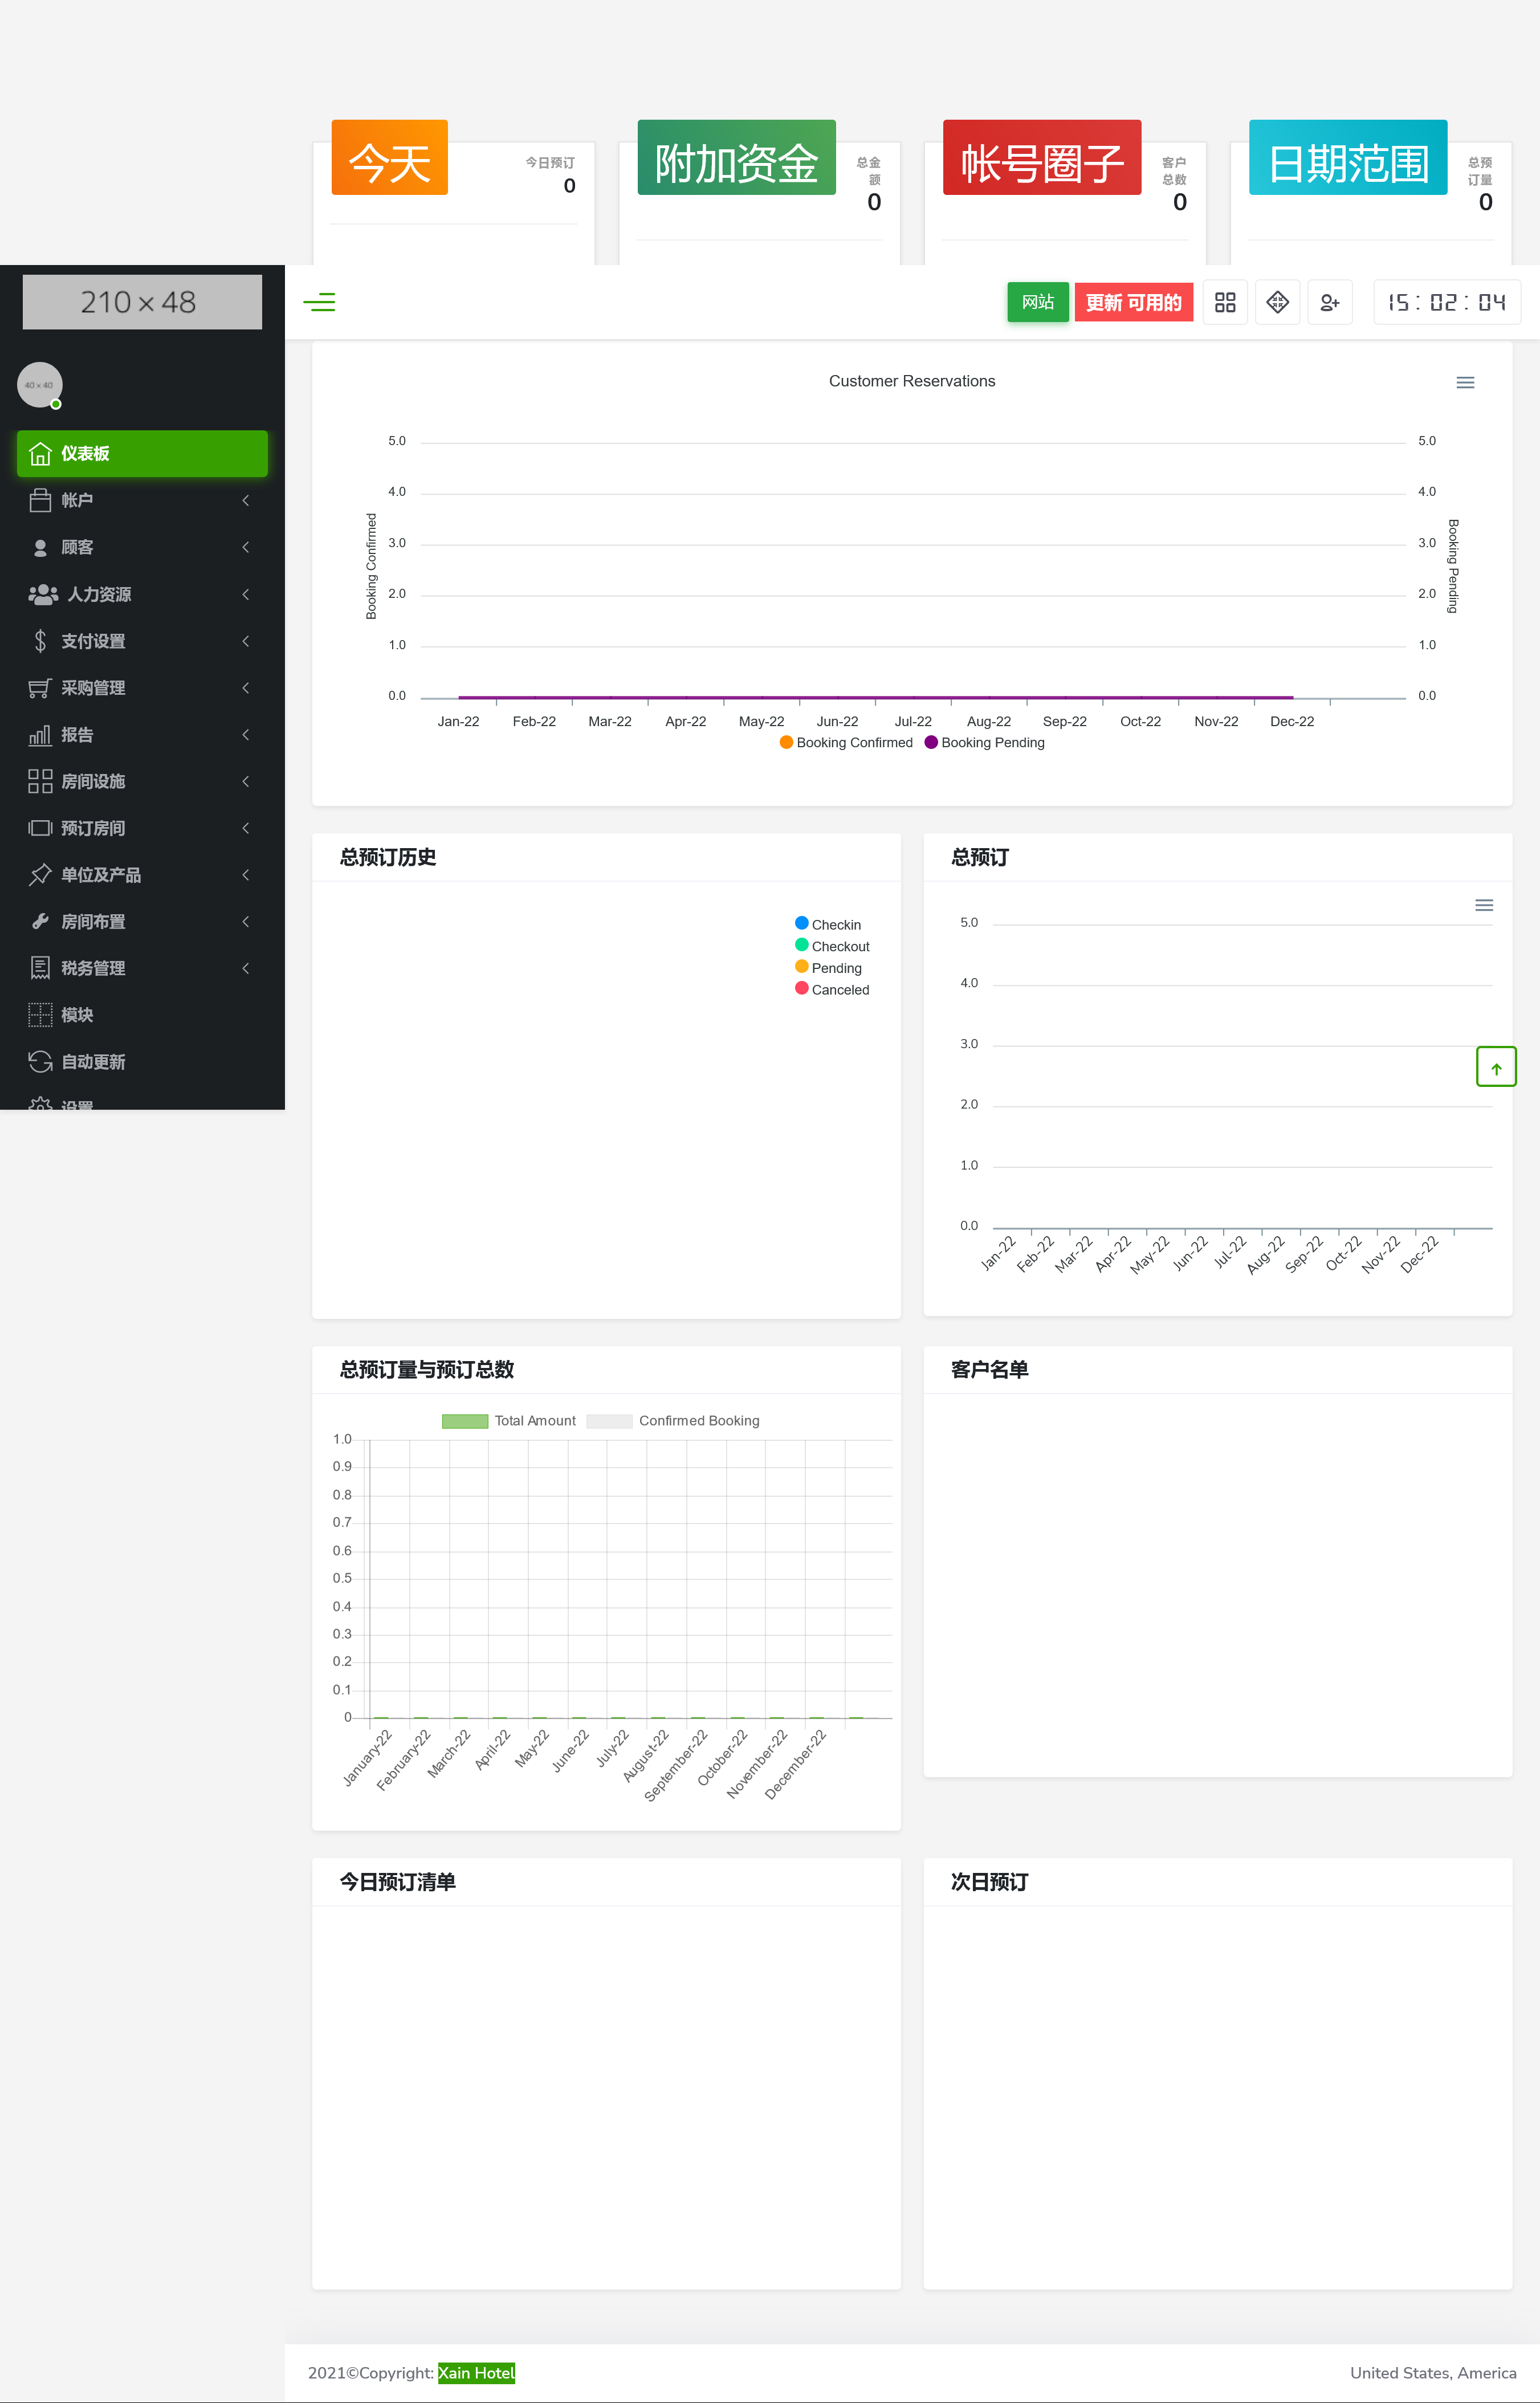The height and width of the screenshot is (2403, 1540).
Task: Click the fullscreen arrows icon
Action: 1277,302
